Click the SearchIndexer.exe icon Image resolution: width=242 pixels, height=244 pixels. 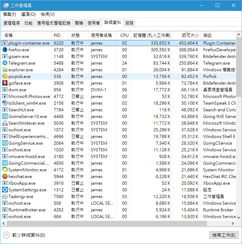tap(5, 123)
